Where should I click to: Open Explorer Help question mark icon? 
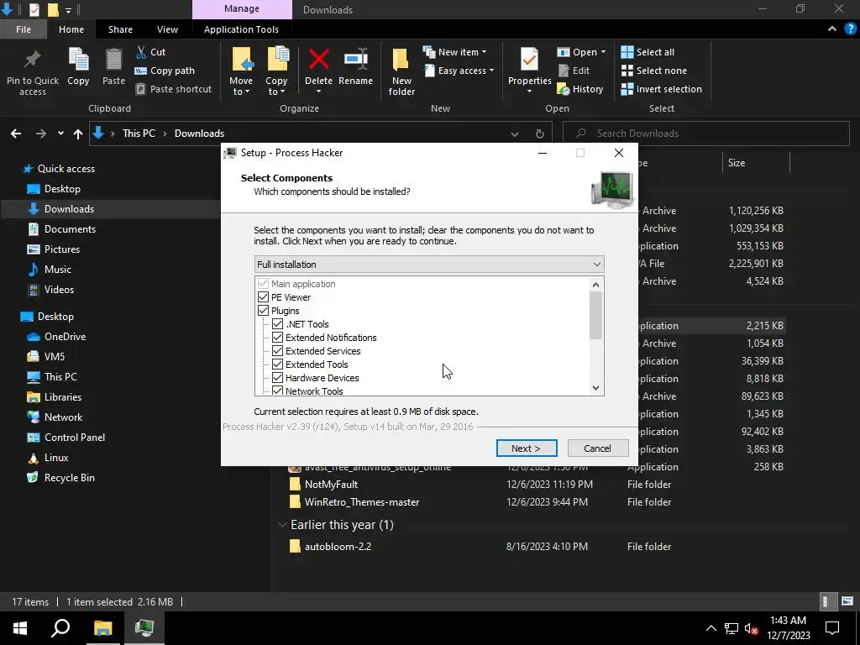(850, 29)
